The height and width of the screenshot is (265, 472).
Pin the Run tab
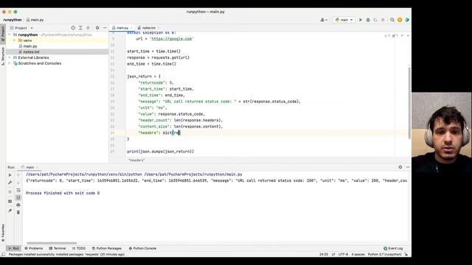(x=10, y=211)
